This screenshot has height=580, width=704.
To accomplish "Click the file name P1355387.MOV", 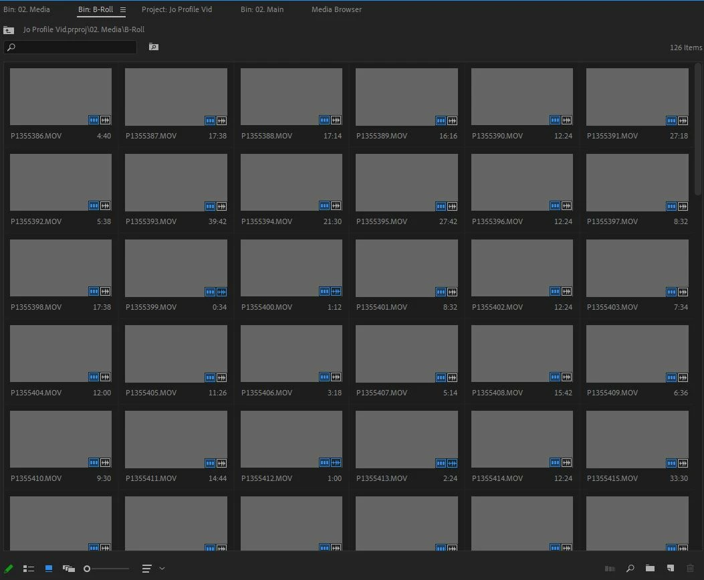I will (151, 136).
